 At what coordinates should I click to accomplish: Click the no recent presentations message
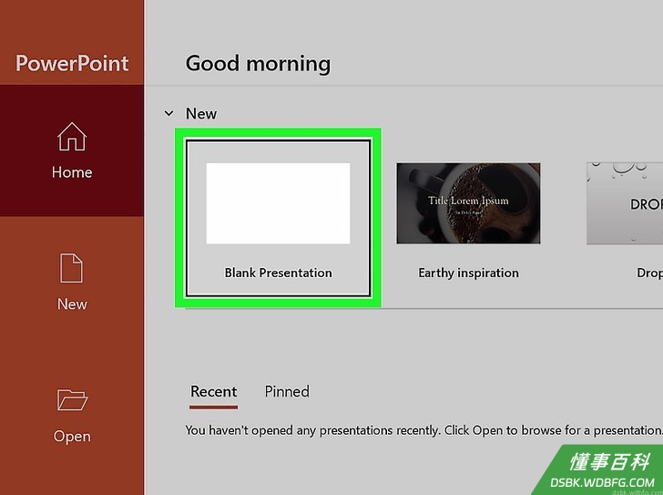pyautogui.click(x=423, y=430)
